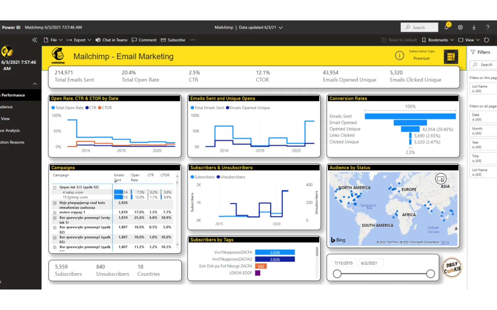Click the refresh visuals icon

[x=487, y=40]
